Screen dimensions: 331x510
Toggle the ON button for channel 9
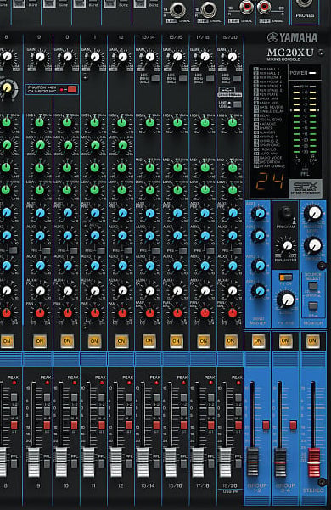click(x=40, y=341)
